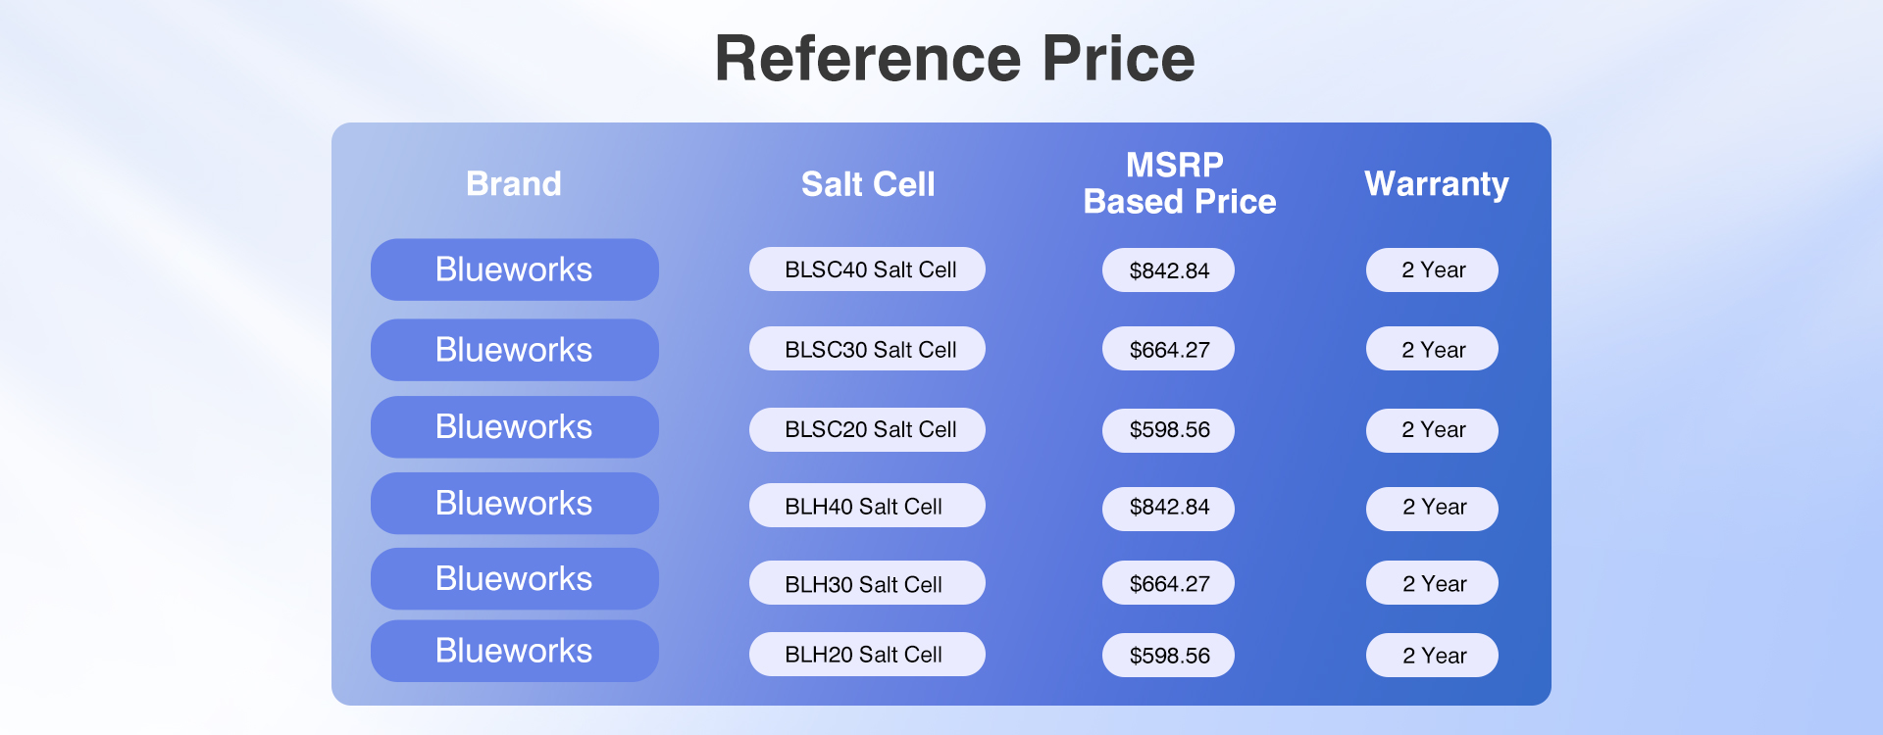Click the Reference Price title

click(x=955, y=58)
